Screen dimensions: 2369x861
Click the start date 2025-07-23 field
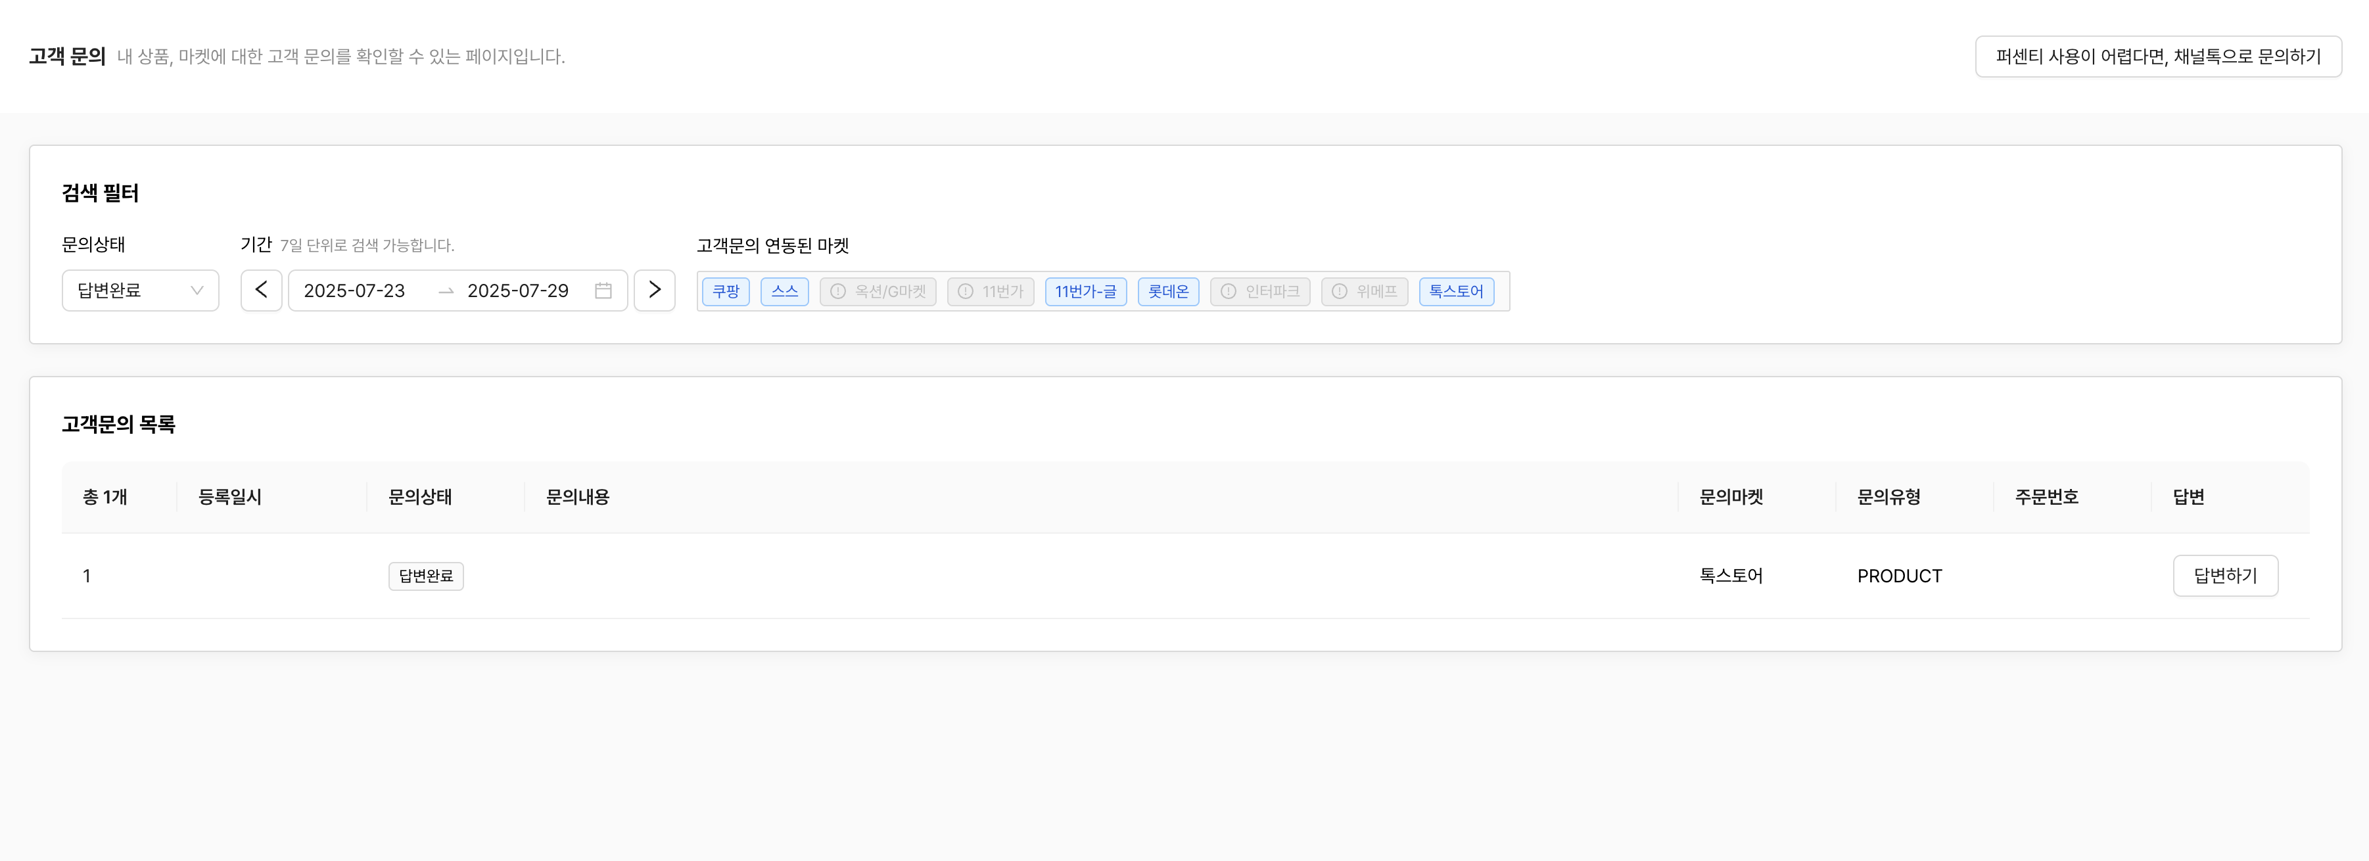point(354,291)
